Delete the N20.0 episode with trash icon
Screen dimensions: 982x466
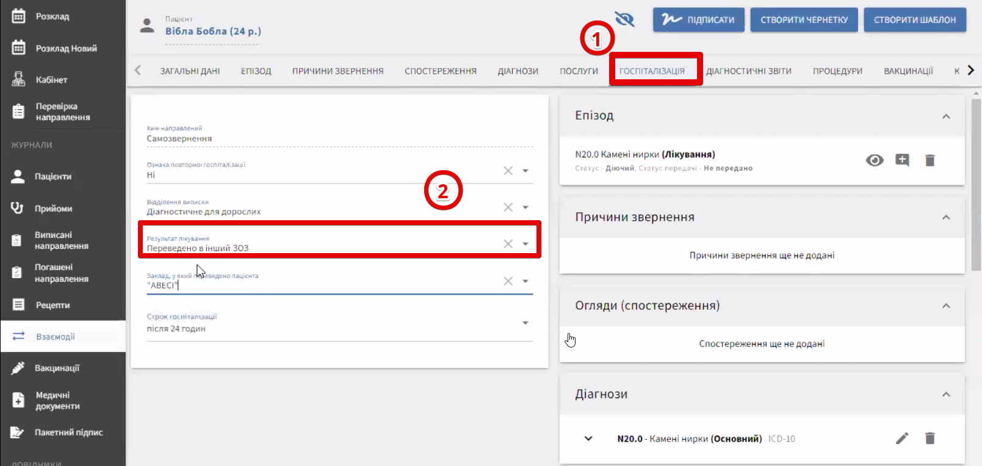[930, 160]
